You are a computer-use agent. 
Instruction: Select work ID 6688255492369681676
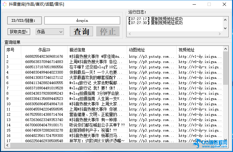[44, 56]
